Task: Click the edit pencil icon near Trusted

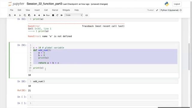Action: (157, 10)
